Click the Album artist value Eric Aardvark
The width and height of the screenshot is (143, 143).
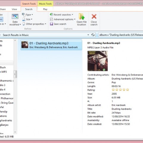pyautogui.click(x=119, y=105)
